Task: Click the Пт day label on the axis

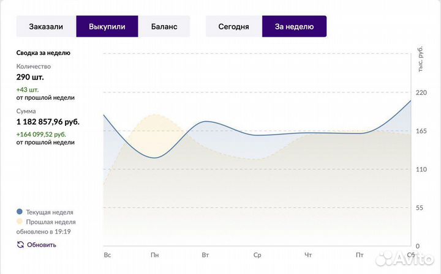Action: [359, 254]
